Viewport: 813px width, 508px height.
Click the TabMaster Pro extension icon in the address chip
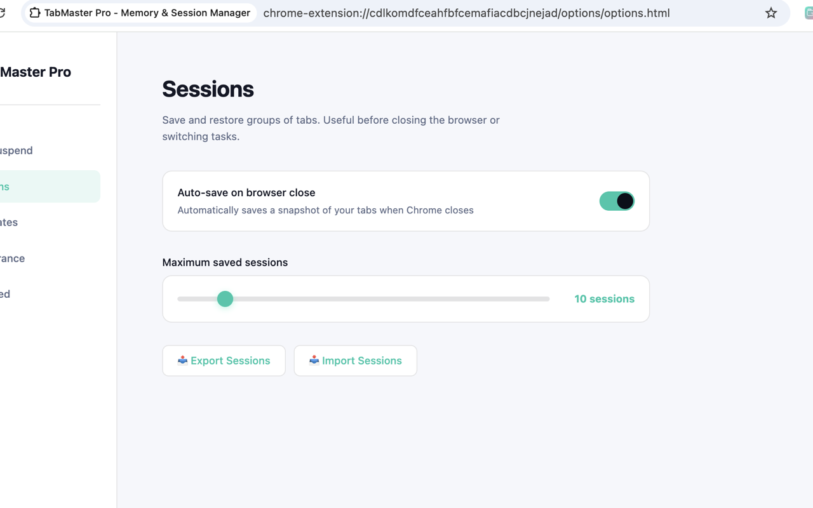(x=35, y=12)
